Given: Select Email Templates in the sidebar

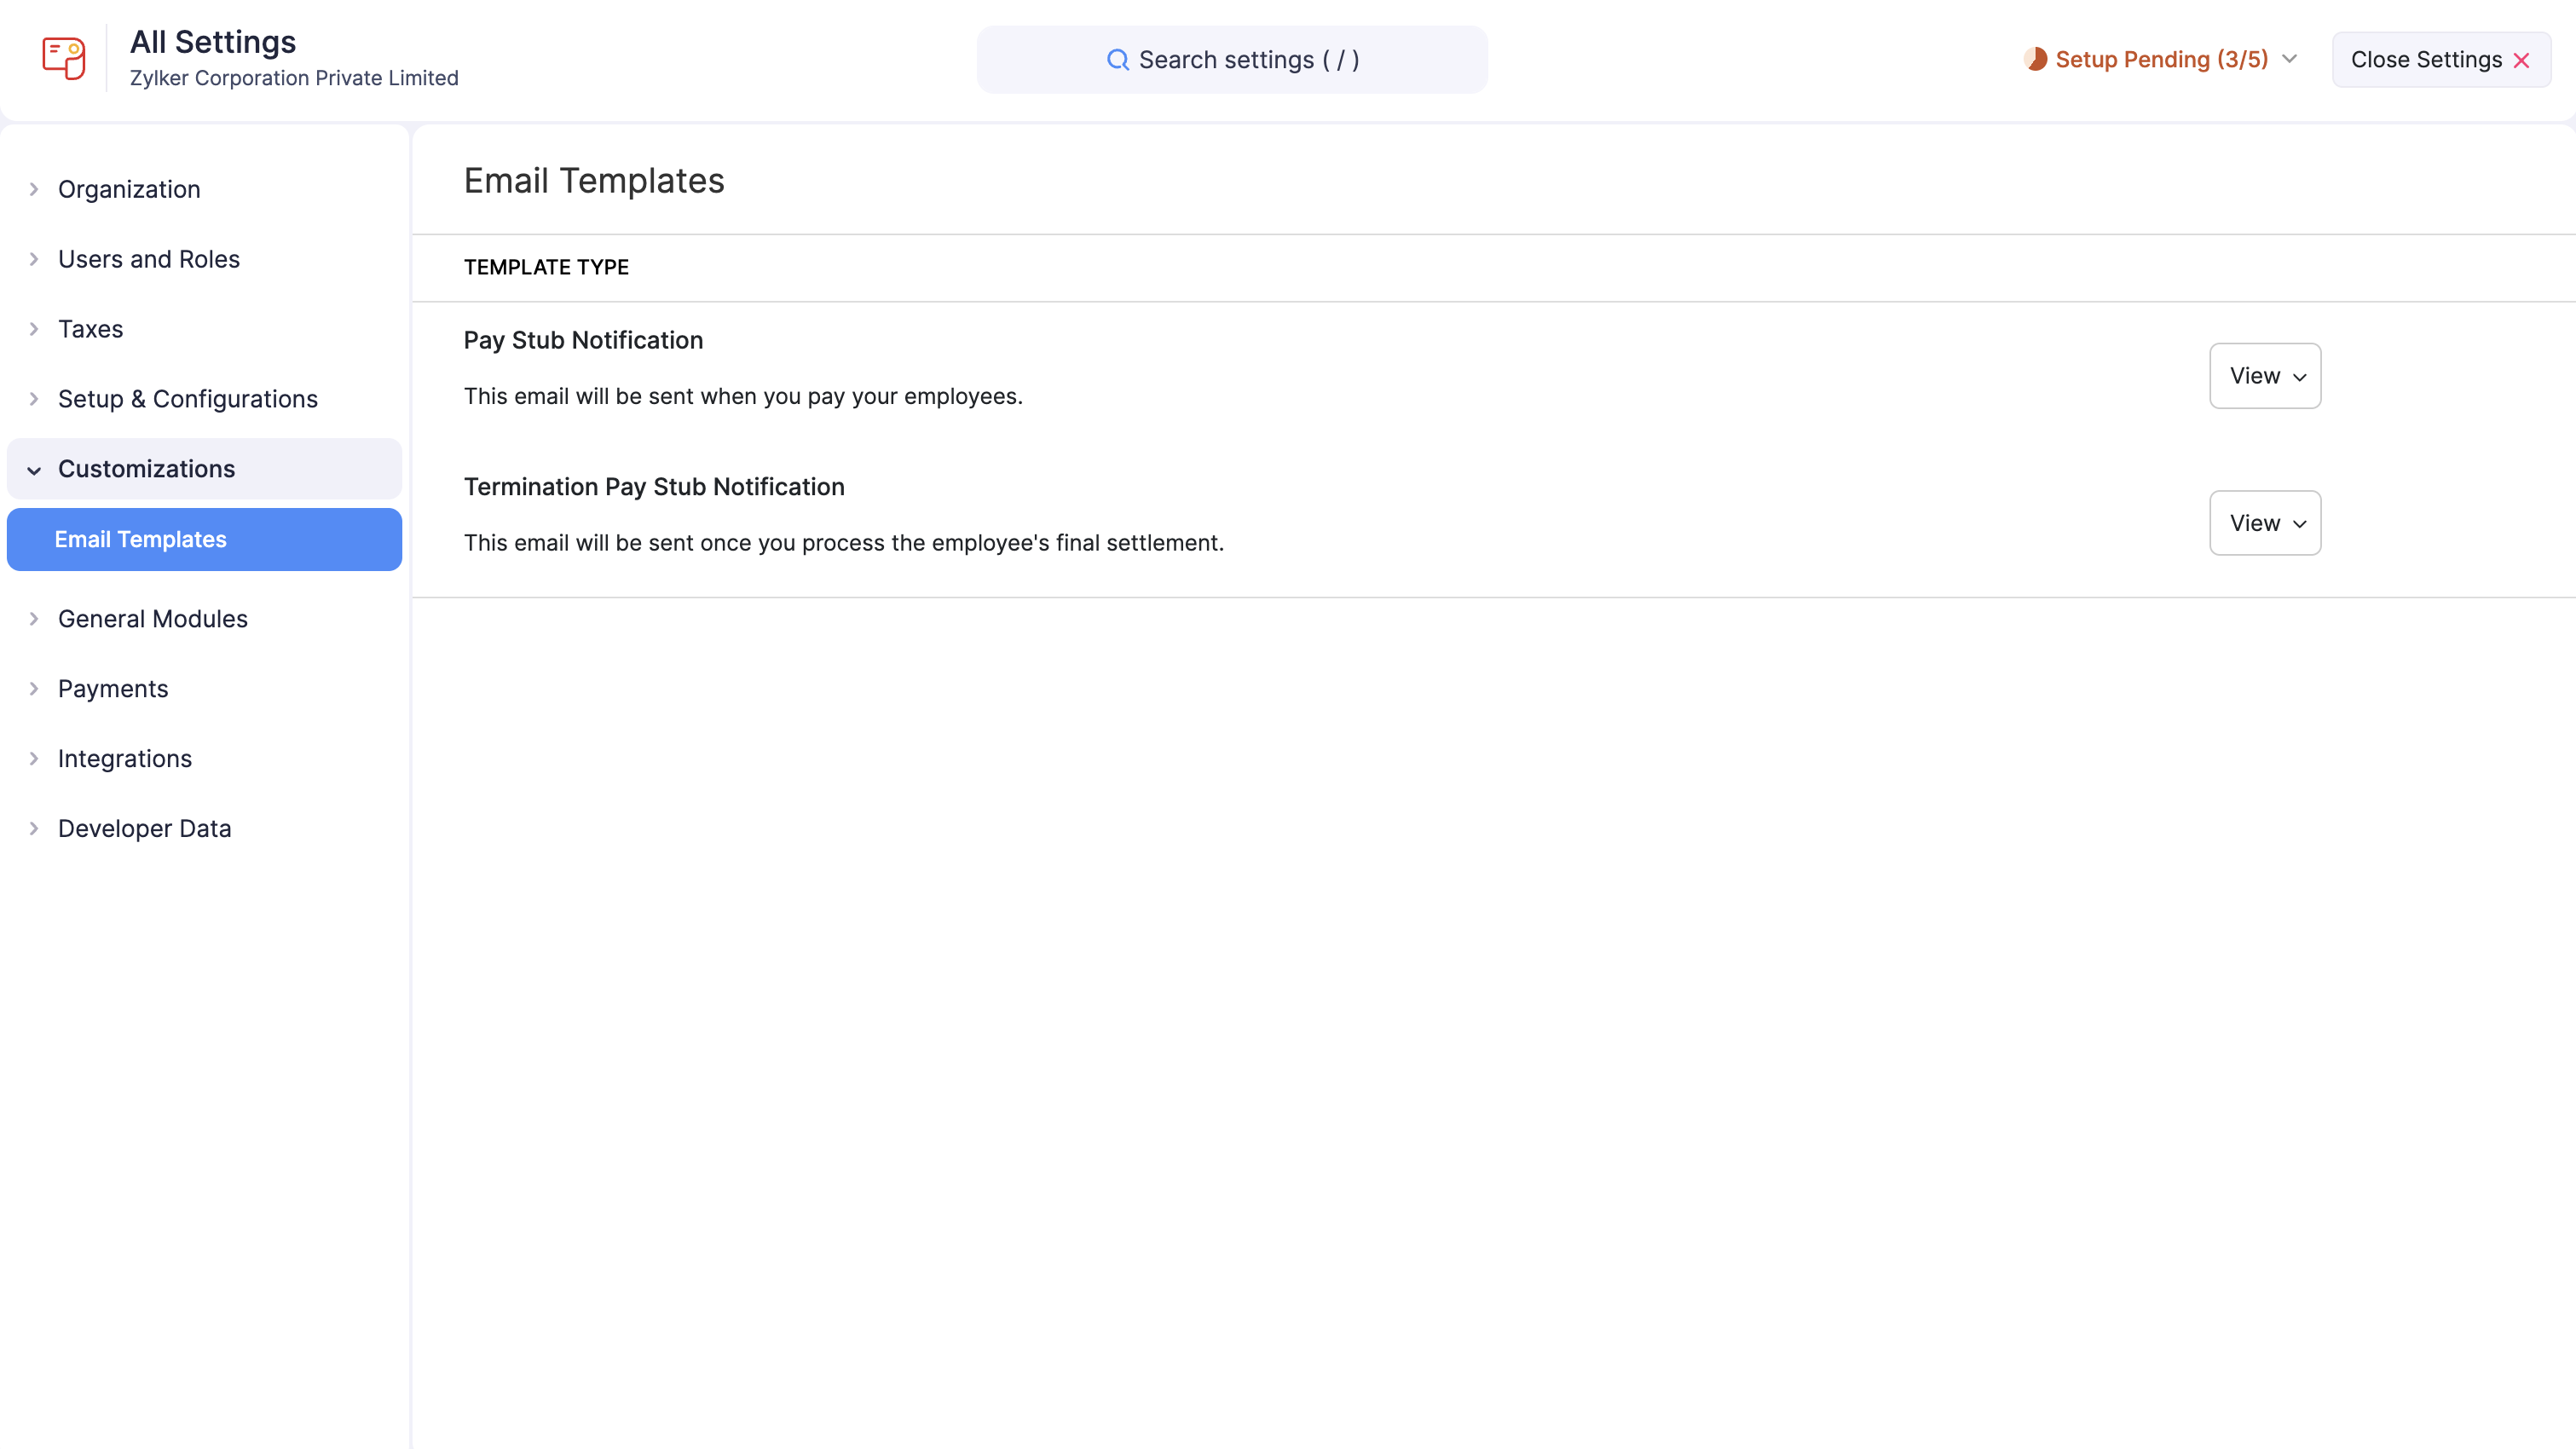Looking at the screenshot, I should click(x=139, y=539).
